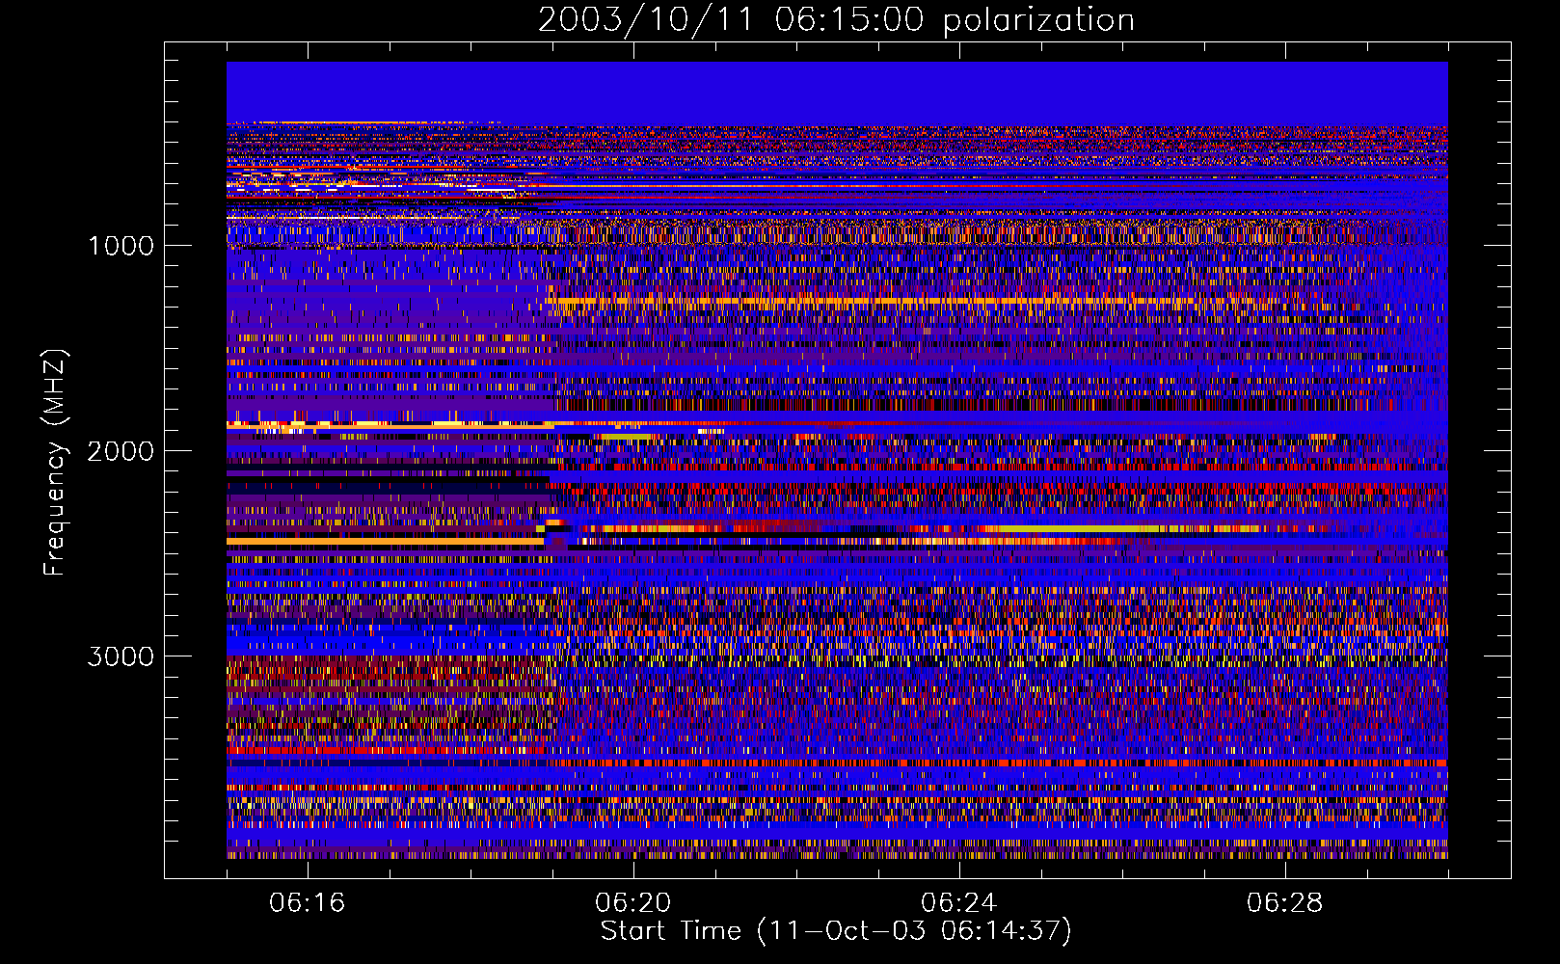Viewport: 1560px width, 964px height.
Task: Click the 06:16 time tick label
Action: pyautogui.click(x=308, y=902)
